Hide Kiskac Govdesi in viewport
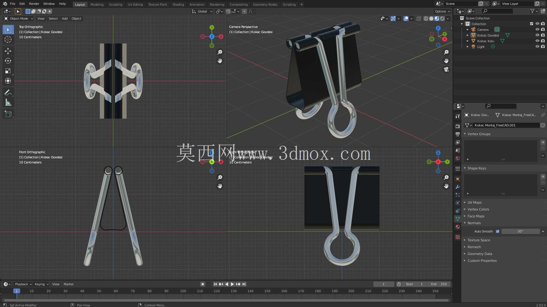Screen dimensions: 547x307 (x=537, y=35)
